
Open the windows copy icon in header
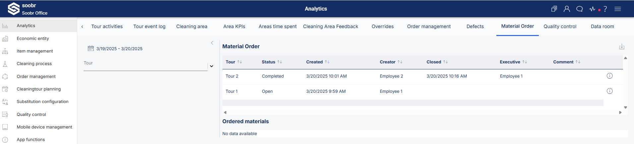pyautogui.click(x=554, y=9)
